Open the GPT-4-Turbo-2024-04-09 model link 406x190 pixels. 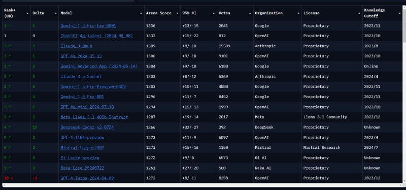point(87,178)
